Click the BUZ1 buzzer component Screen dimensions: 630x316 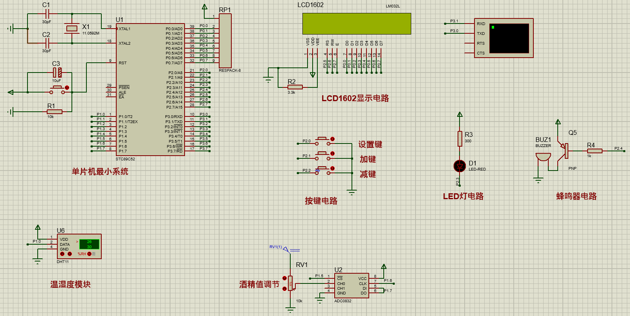pyautogui.click(x=543, y=157)
